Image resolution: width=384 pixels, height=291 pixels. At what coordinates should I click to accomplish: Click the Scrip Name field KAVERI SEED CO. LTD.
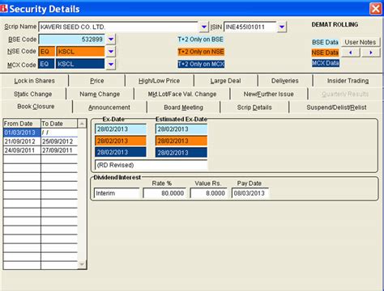[118, 27]
